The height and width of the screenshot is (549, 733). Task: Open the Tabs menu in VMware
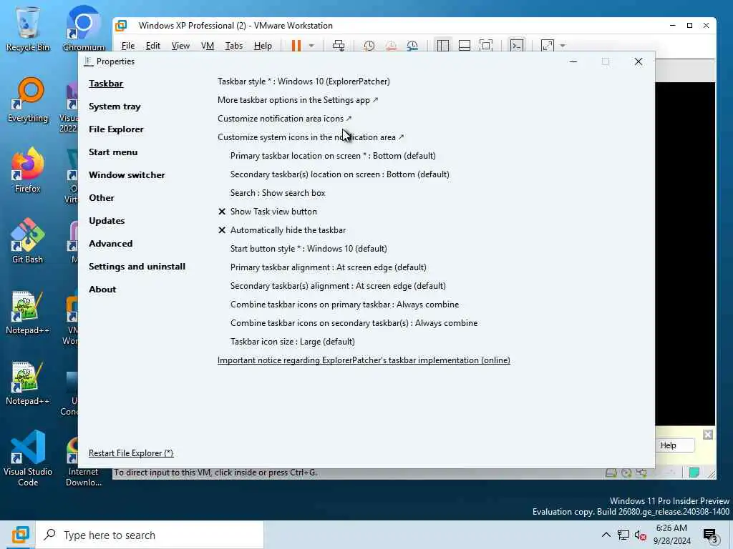[x=234, y=45]
